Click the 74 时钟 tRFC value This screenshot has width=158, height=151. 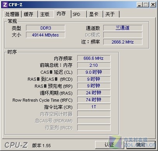pyautogui.click(x=94, y=100)
